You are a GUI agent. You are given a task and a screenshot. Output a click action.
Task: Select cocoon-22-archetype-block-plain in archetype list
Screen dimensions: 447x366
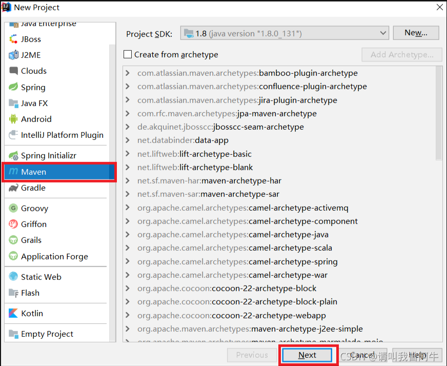237,302
